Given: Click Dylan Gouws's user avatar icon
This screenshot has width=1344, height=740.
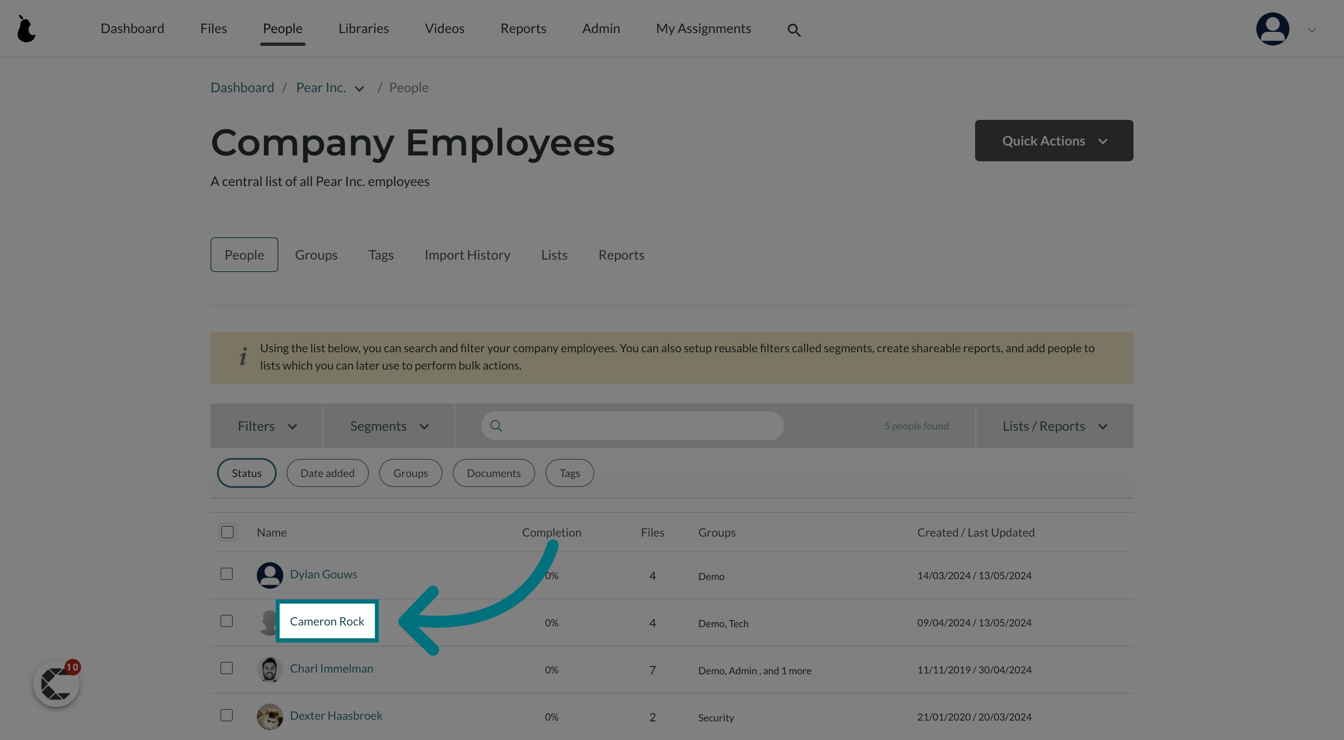Looking at the screenshot, I should 270,575.
